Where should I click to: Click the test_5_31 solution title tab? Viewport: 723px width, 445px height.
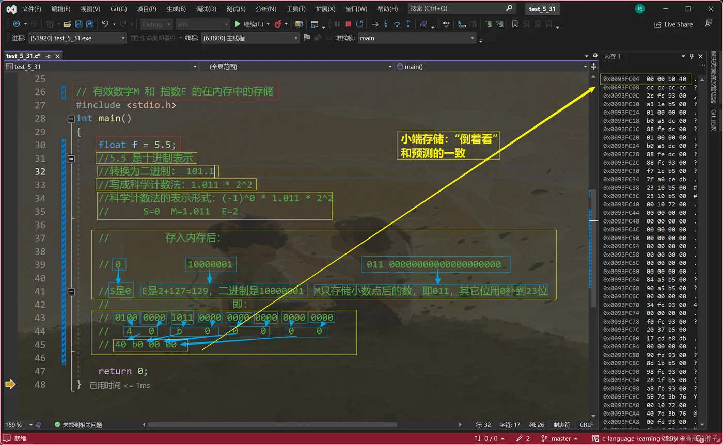542,9
